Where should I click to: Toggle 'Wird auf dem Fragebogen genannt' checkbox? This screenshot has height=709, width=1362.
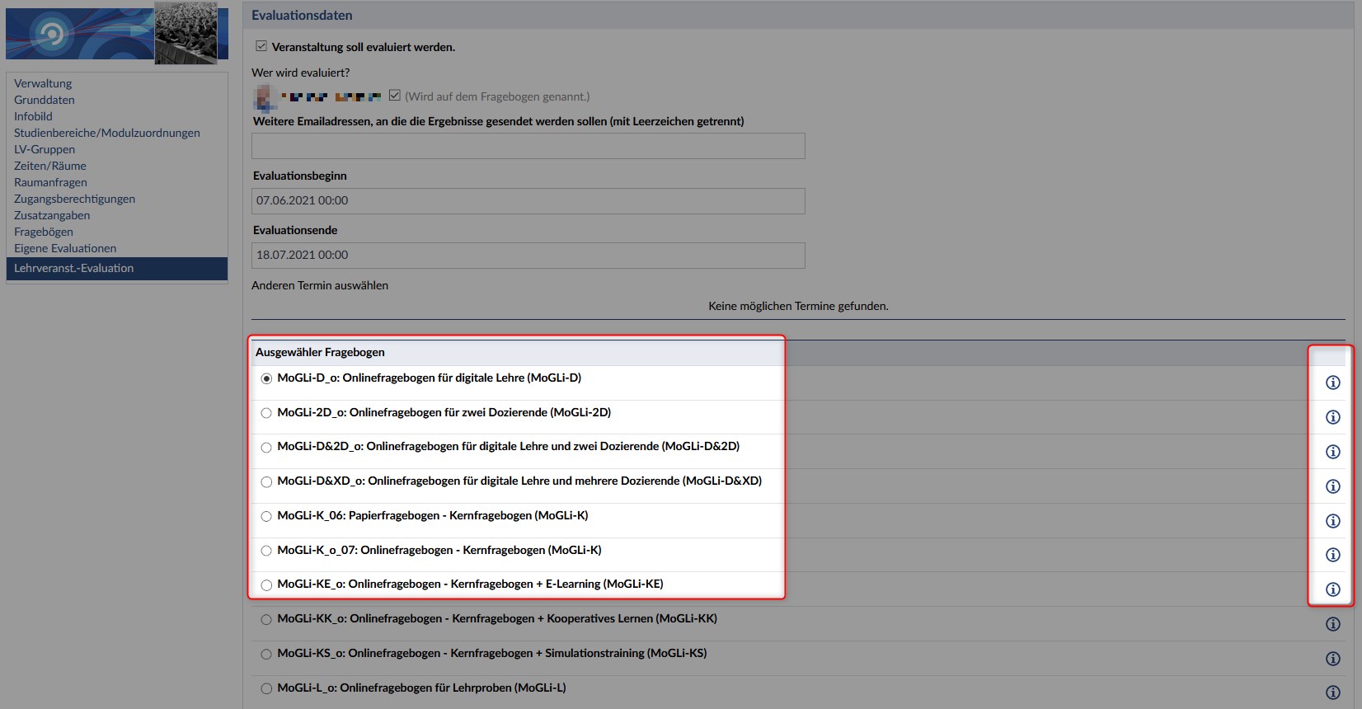[x=395, y=96]
